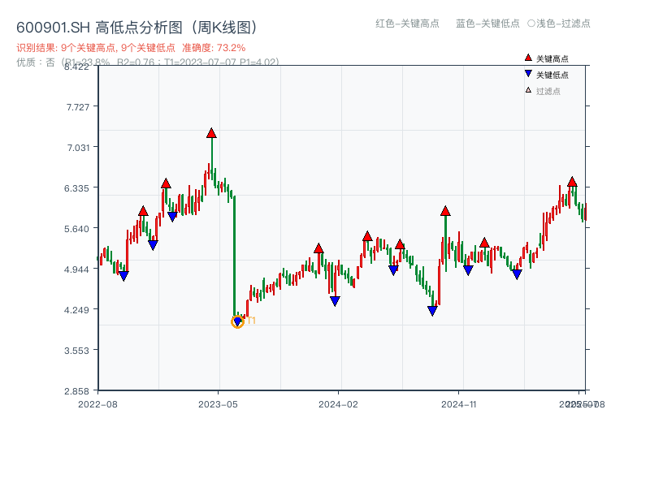
Task: Click the 5.640 y-axis label
Action: pyautogui.click(x=76, y=229)
